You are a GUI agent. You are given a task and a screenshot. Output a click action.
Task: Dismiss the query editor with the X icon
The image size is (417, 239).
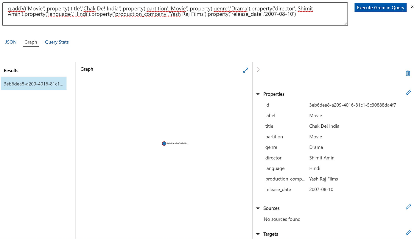click(413, 7)
